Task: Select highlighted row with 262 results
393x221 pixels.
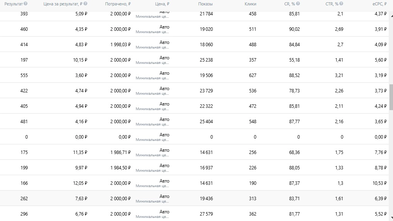Action: pos(194,199)
